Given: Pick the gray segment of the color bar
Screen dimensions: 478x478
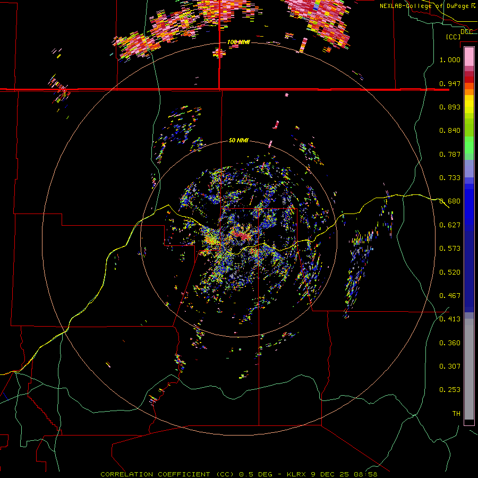Looking at the screenshot, I should tap(469, 369).
